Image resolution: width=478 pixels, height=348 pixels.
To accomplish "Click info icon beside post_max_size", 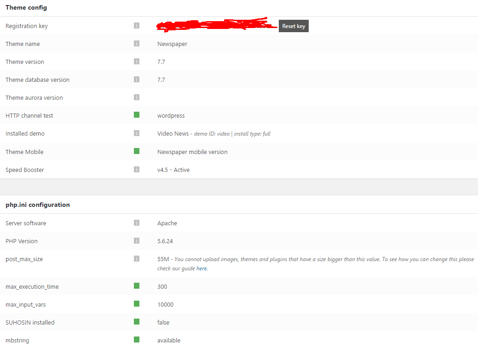I will (137, 259).
